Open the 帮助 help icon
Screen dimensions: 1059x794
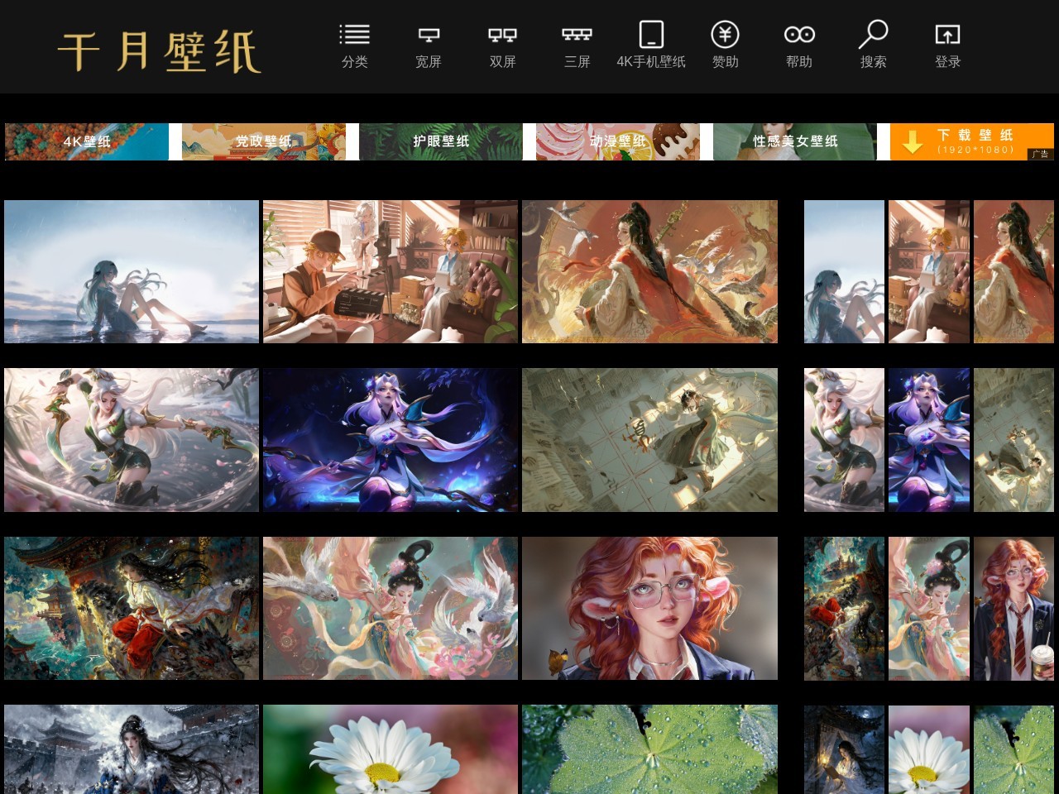click(x=799, y=35)
